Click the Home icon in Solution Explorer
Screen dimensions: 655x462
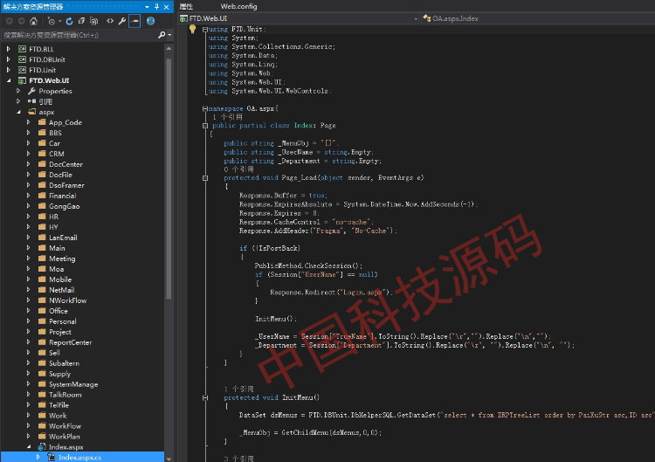[34, 20]
